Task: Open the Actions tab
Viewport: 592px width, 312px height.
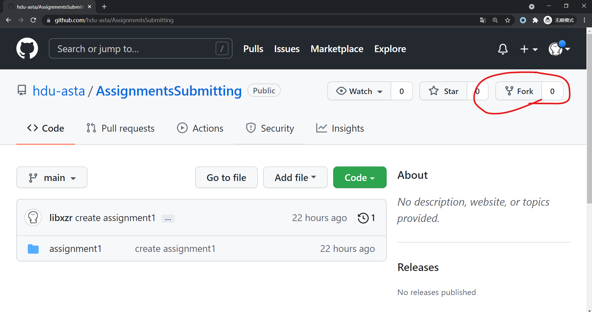Action: 200,128
